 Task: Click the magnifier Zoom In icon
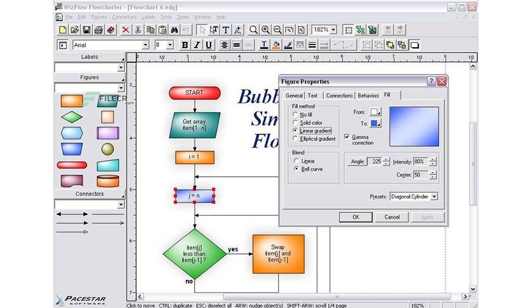[x=265, y=30]
